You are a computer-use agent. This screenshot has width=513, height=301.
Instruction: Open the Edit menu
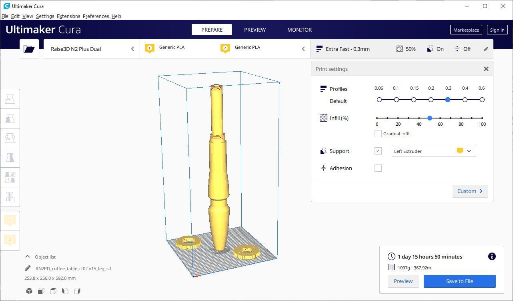coord(15,16)
